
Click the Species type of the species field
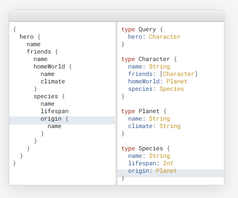(x=171, y=89)
